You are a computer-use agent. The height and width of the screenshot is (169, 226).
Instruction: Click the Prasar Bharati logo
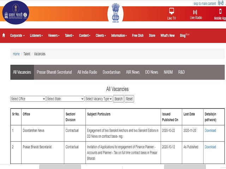coord(16,13)
